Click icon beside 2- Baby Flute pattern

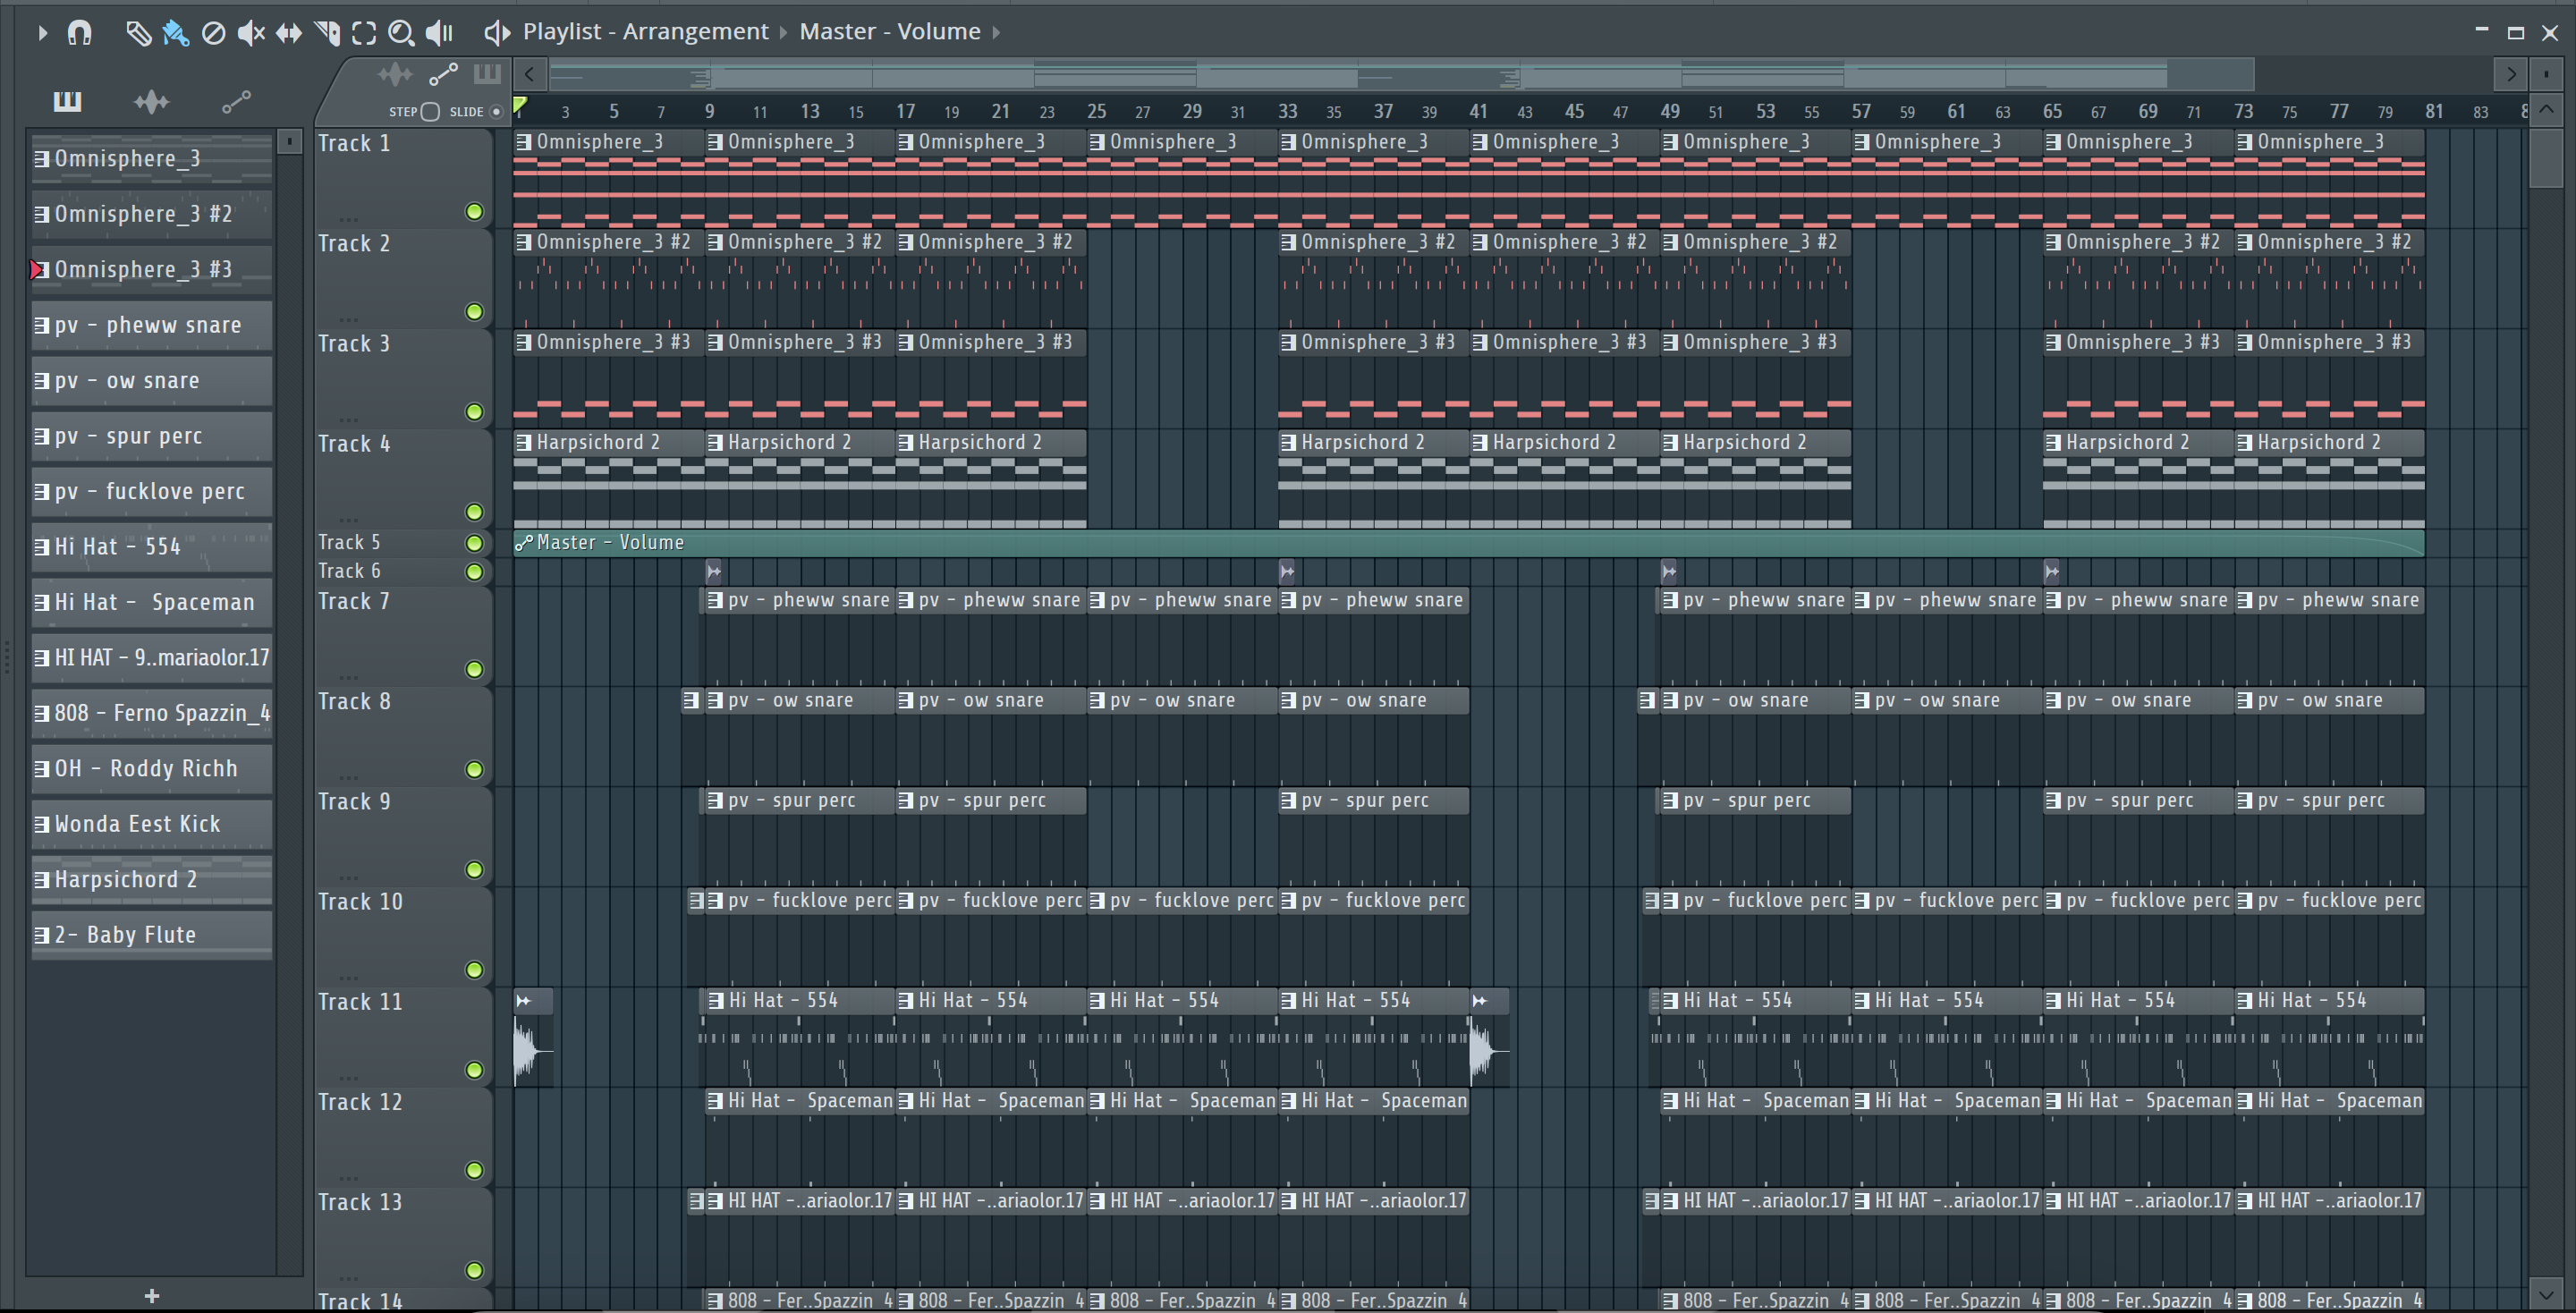pos(41,935)
